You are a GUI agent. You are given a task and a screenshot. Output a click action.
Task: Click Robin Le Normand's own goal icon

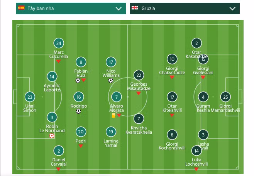tap(52, 136)
